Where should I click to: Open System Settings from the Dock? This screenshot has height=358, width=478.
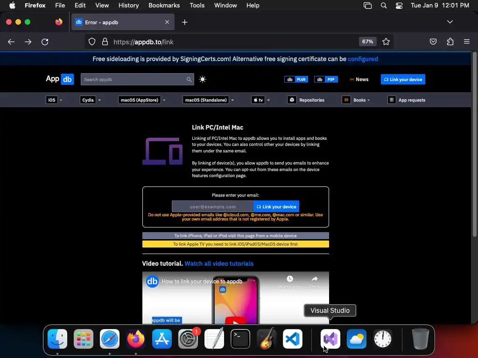point(188,339)
